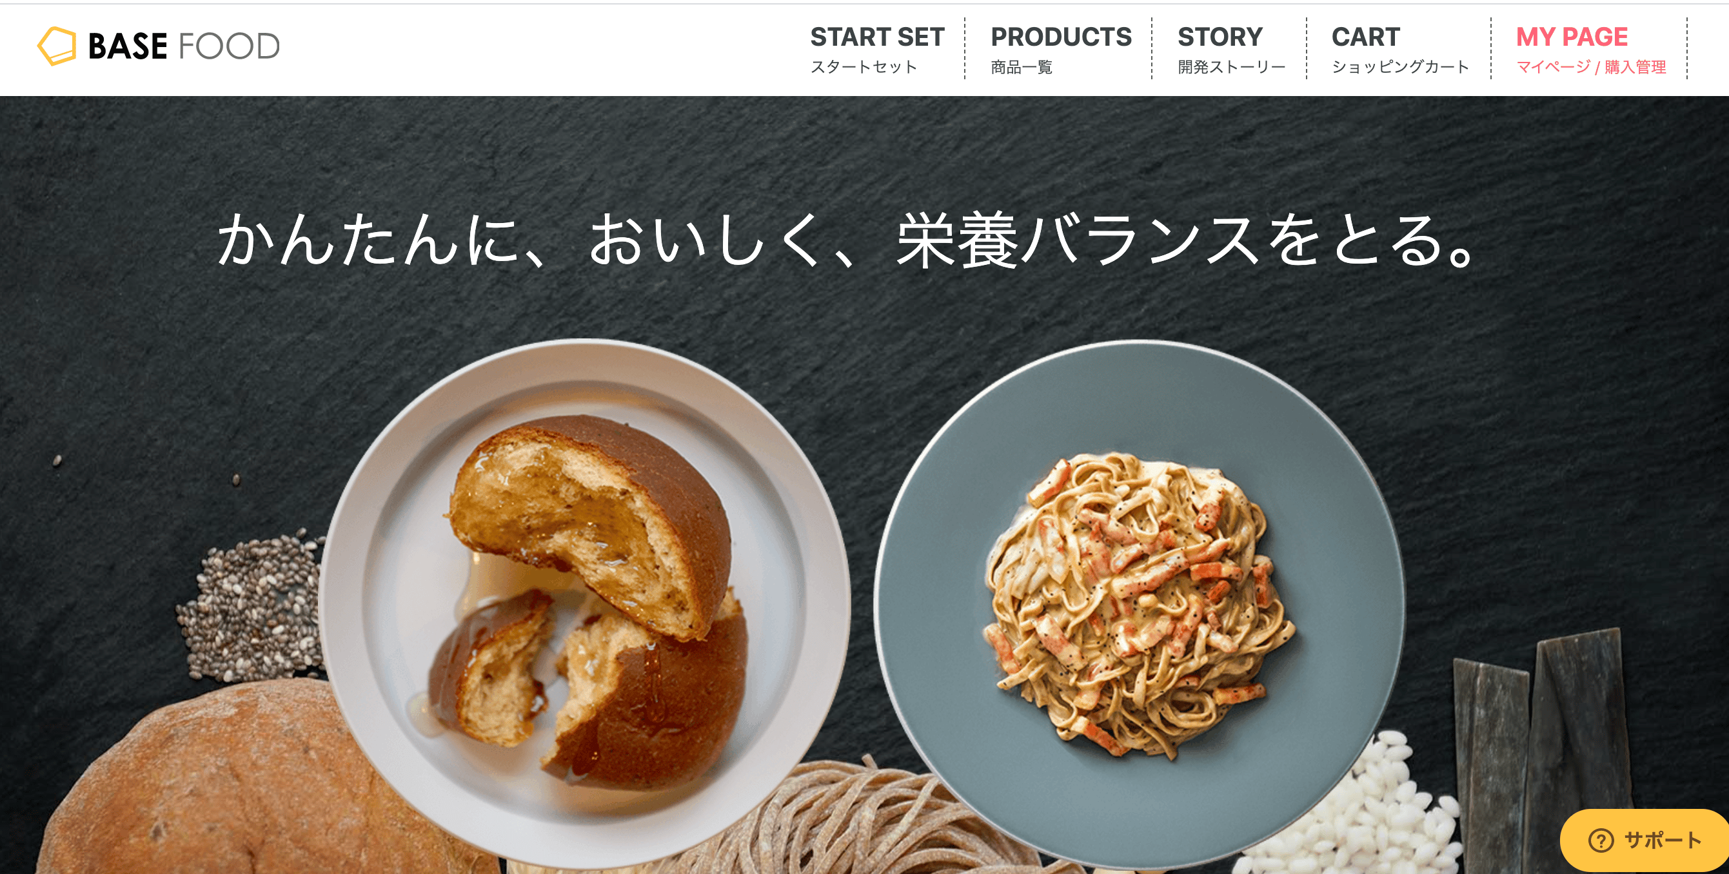Go to the STORY page
The image size is (1729, 874).
click(1220, 37)
